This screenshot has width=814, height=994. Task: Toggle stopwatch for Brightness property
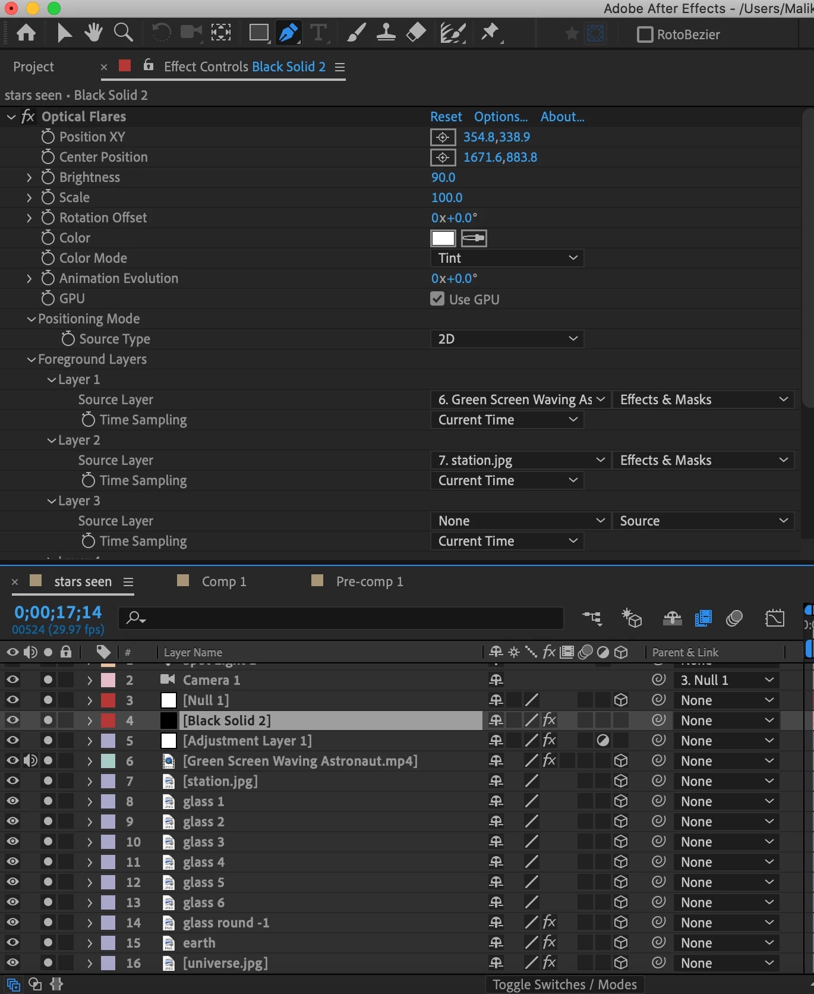point(48,177)
